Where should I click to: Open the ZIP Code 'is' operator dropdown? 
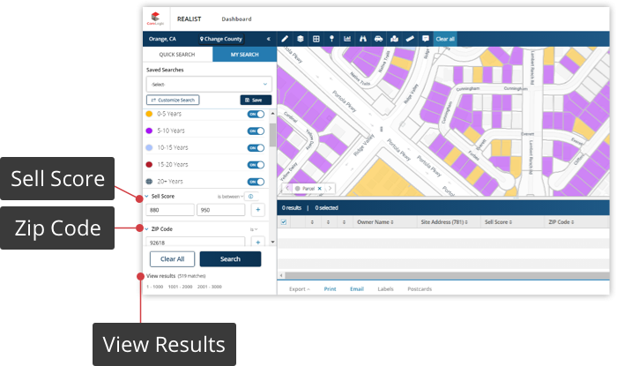tap(254, 229)
